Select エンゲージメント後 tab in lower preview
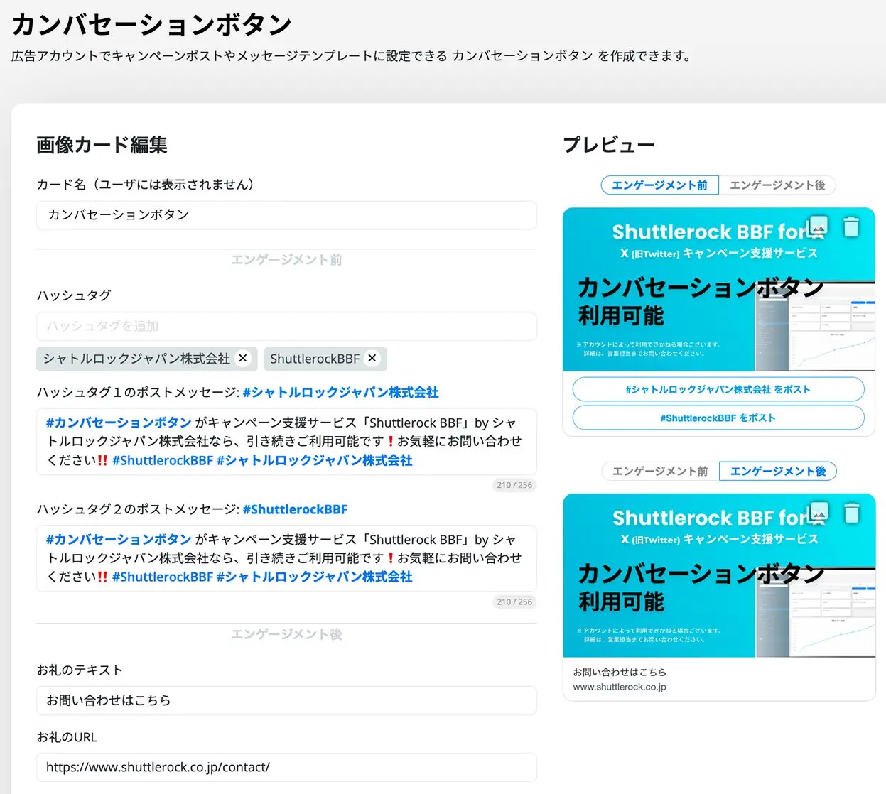Image resolution: width=886 pixels, height=794 pixels. [778, 471]
